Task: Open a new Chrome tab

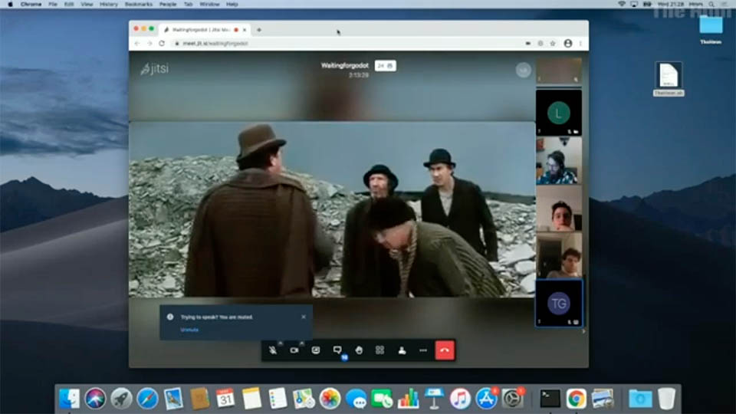Action: (258, 30)
